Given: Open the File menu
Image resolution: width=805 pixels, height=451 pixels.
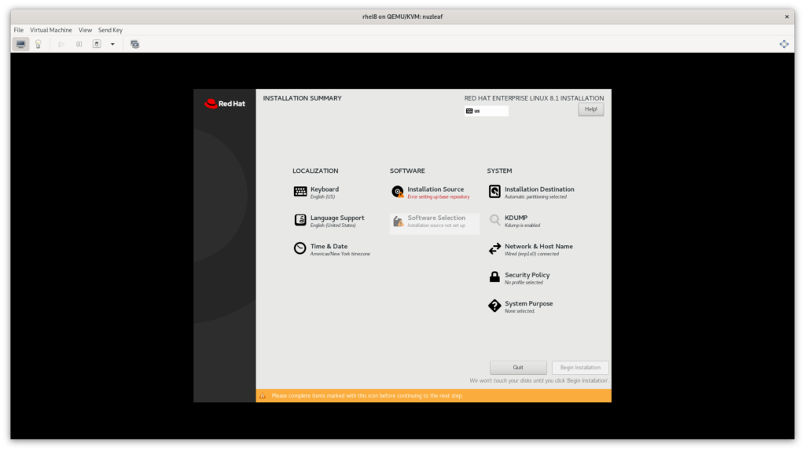Looking at the screenshot, I should (19, 31).
